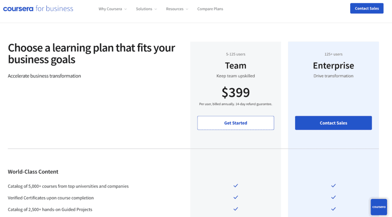Click the $399 Team price

coord(235,92)
